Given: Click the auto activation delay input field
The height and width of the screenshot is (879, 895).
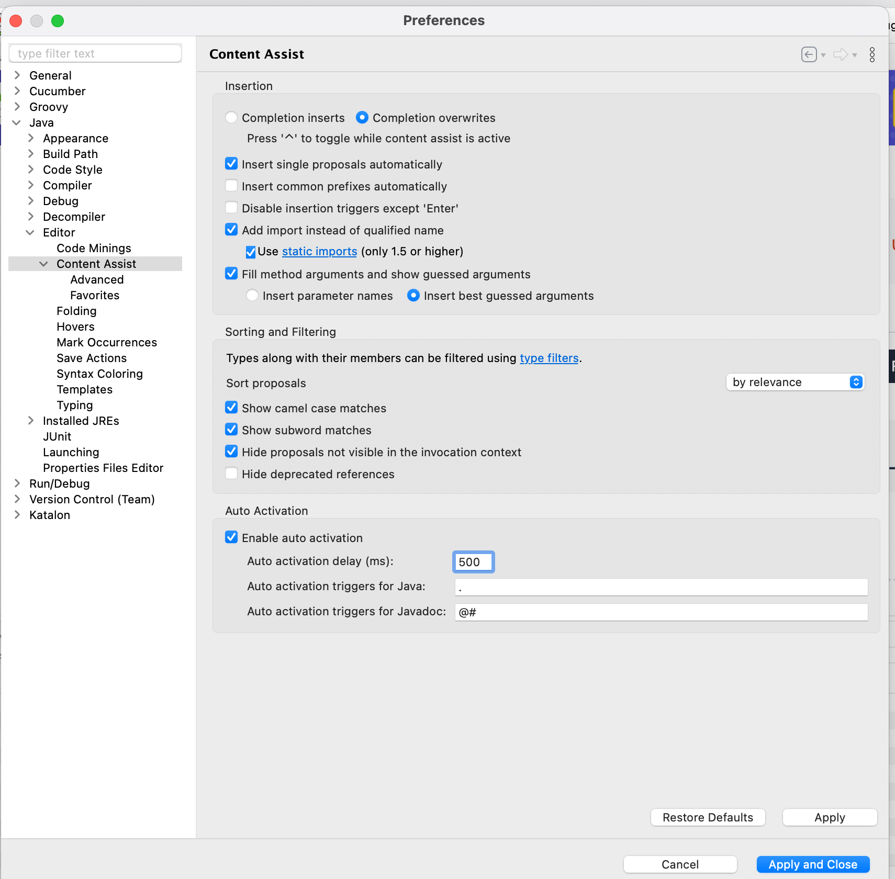Looking at the screenshot, I should pos(473,561).
